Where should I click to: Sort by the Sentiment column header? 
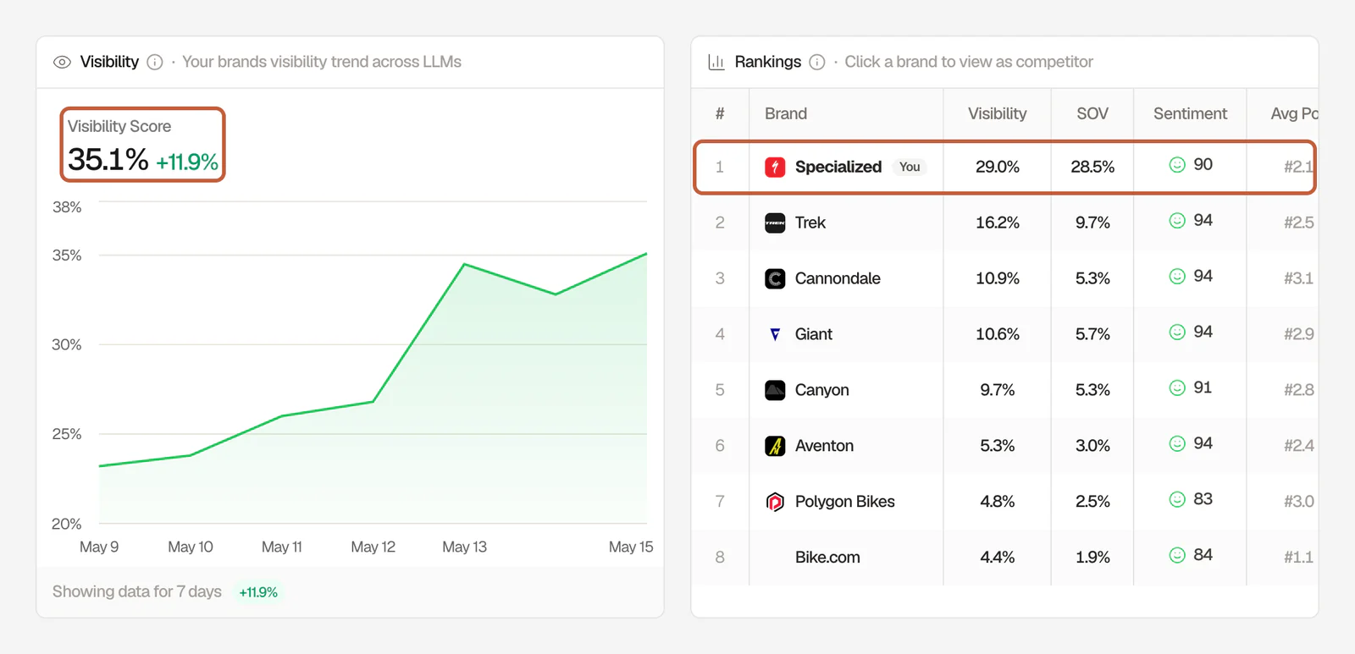[1190, 113]
